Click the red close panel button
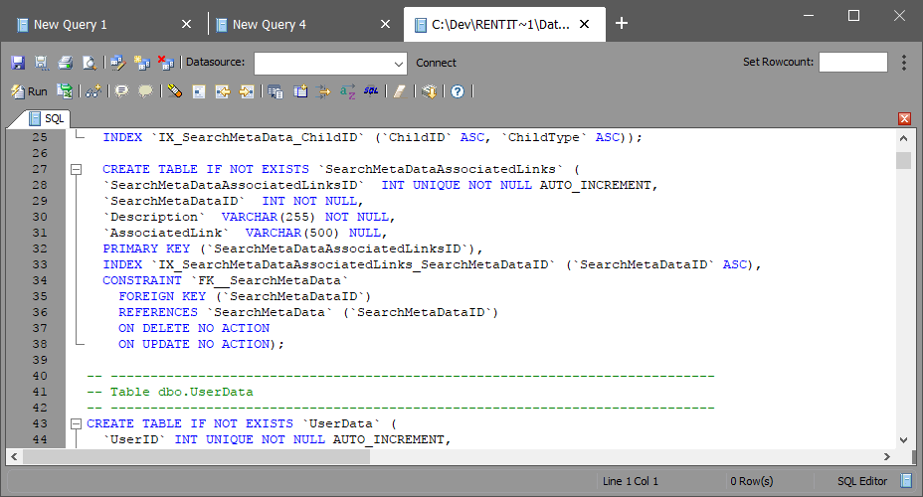Screen dimensions: 923x497 point(905,119)
